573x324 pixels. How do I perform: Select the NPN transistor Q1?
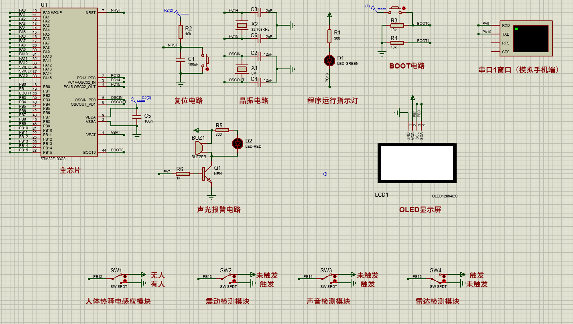[207, 175]
